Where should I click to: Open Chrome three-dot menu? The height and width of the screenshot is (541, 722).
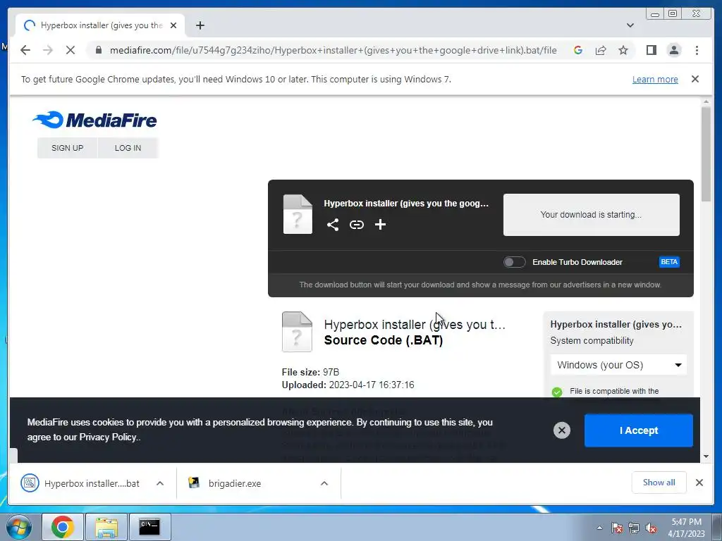coord(697,50)
